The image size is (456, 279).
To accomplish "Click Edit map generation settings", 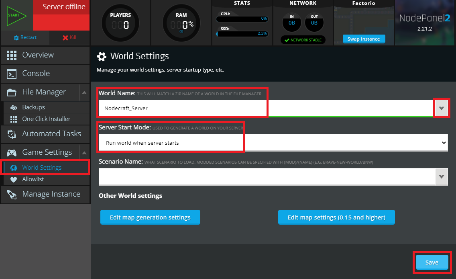I will click(x=150, y=217).
